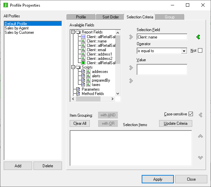Collapse the Report Fields tree node

point(73,32)
